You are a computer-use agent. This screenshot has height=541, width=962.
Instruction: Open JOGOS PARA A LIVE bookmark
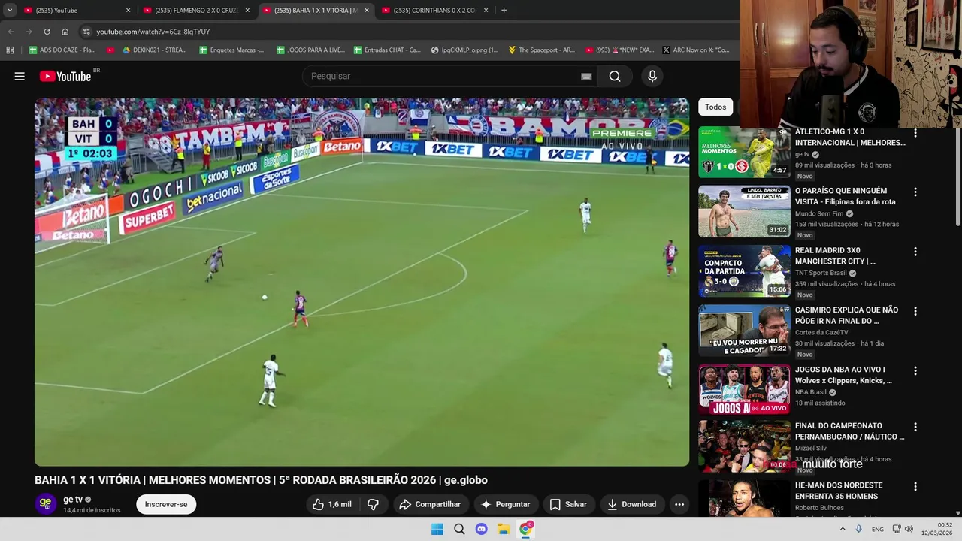(310, 50)
